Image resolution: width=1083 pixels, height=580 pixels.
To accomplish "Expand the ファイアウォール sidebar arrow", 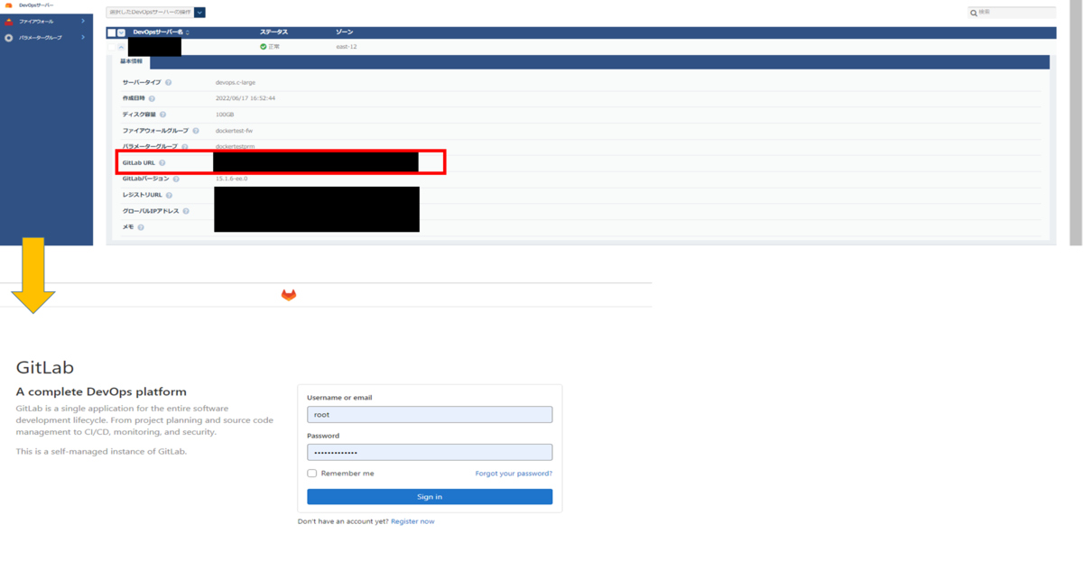I will pos(83,21).
